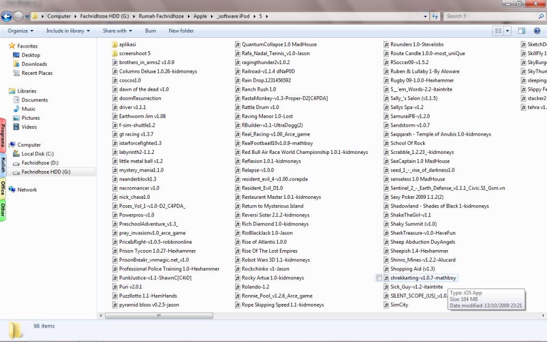Click the Network icon in sidebar
Image resolution: width=547 pixels, height=342 pixels.
(12, 190)
